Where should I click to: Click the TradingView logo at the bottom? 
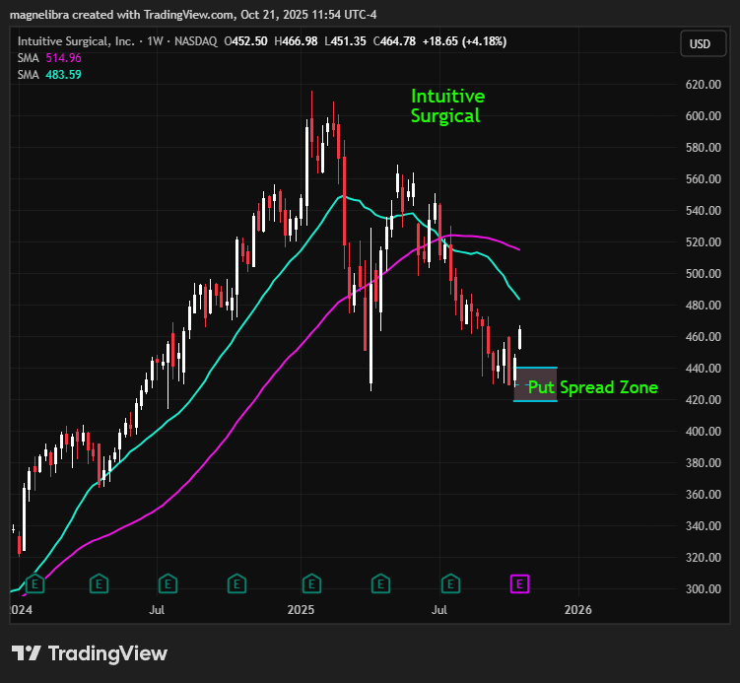point(90,653)
